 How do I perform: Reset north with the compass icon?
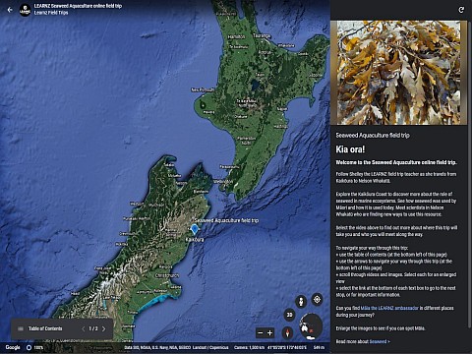[287, 333]
